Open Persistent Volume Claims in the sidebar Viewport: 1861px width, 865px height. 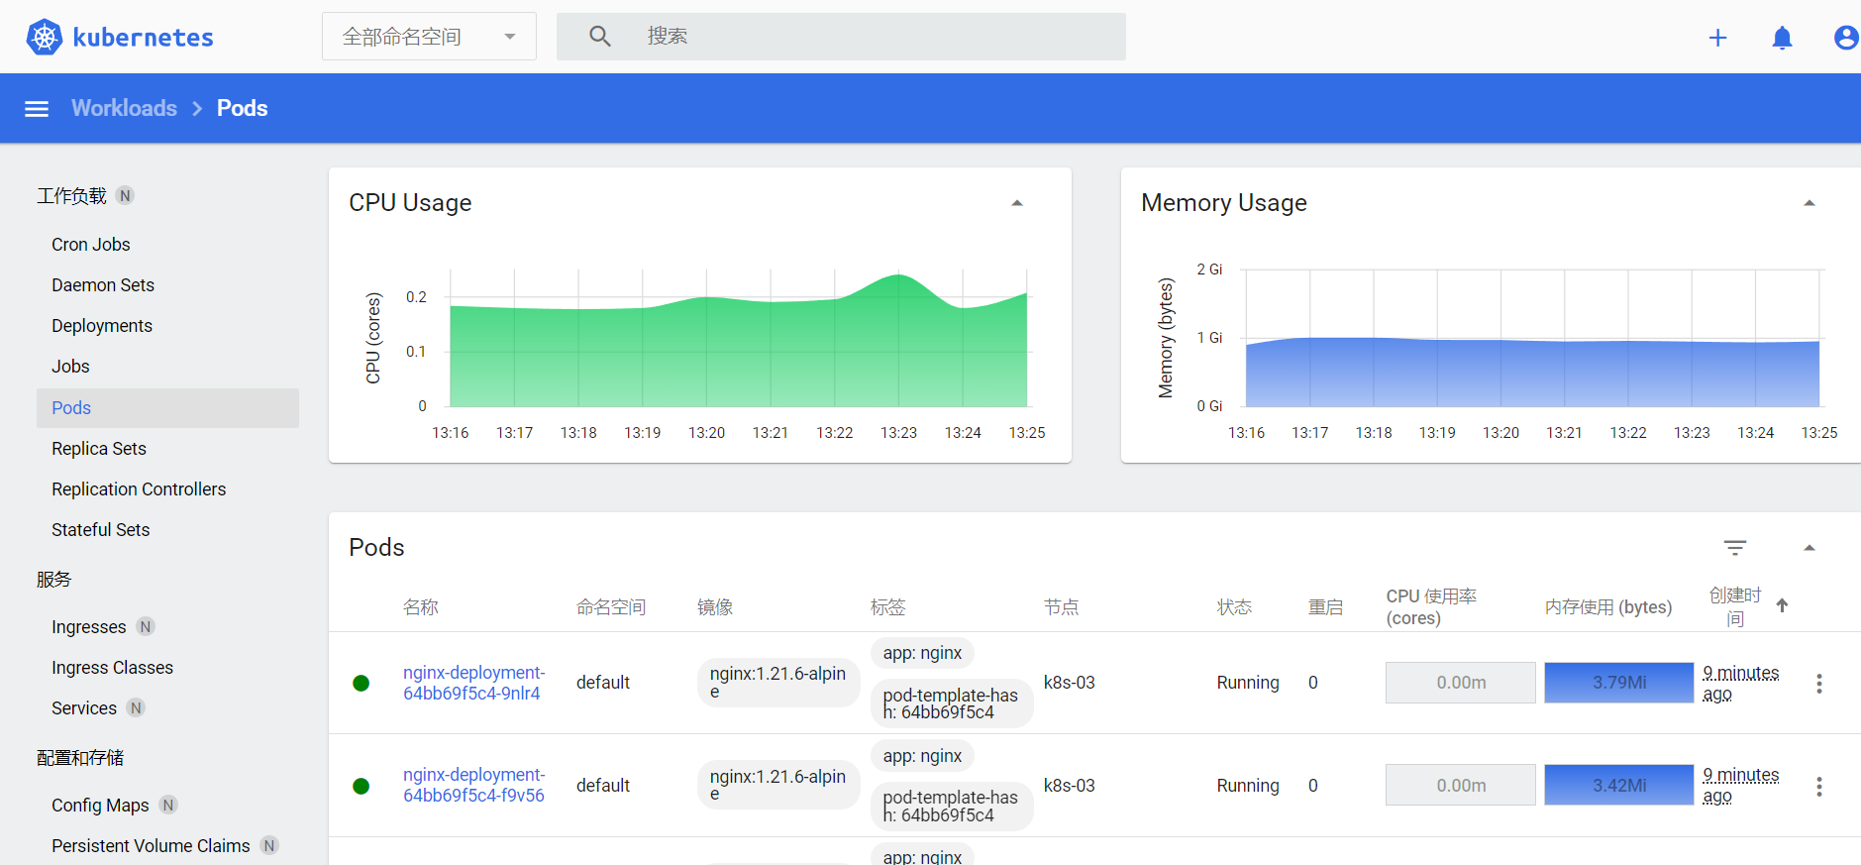pyautogui.click(x=151, y=845)
